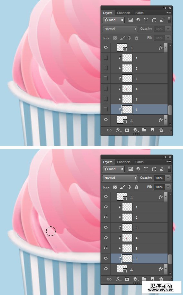This screenshot has width=183, height=295.
Task: Delete layer trash icon in upper panel
Action: pyautogui.click(x=161, y=130)
